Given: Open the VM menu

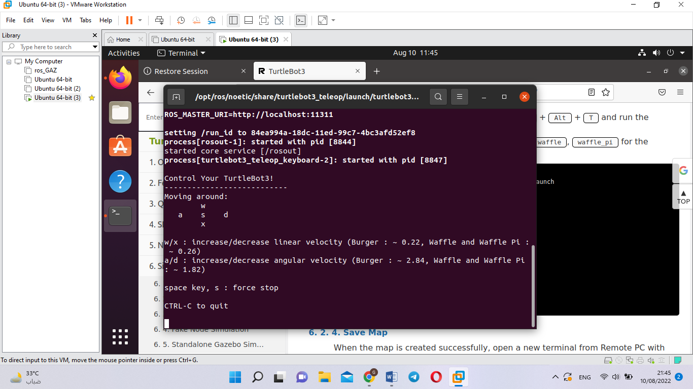Looking at the screenshot, I should pyautogui.click(x=67, y=20).
